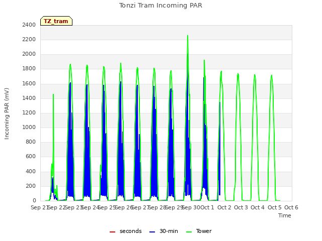Click the 1800 y-axis tick label

29,69
